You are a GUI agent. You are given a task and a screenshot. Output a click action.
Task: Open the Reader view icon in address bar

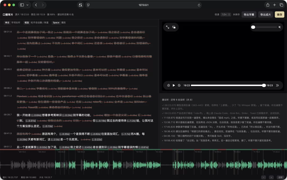[x=88, y=5]
